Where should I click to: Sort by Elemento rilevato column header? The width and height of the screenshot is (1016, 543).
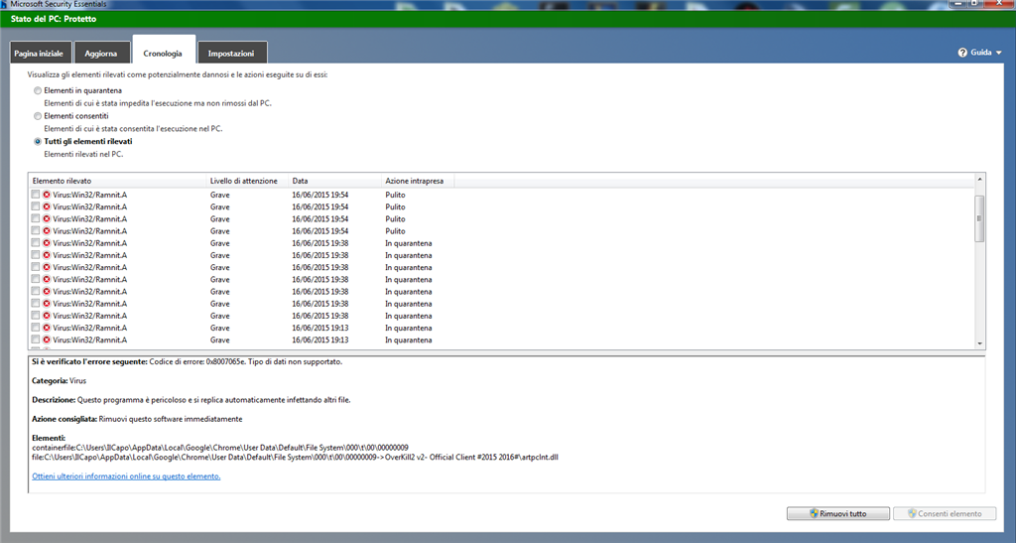(117, 181)
